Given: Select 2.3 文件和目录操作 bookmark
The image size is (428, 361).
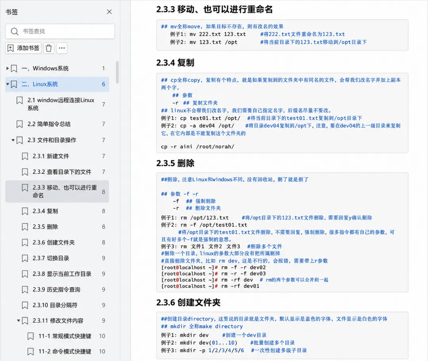Looking at the screenshot, I should click(x=57, y=140).
